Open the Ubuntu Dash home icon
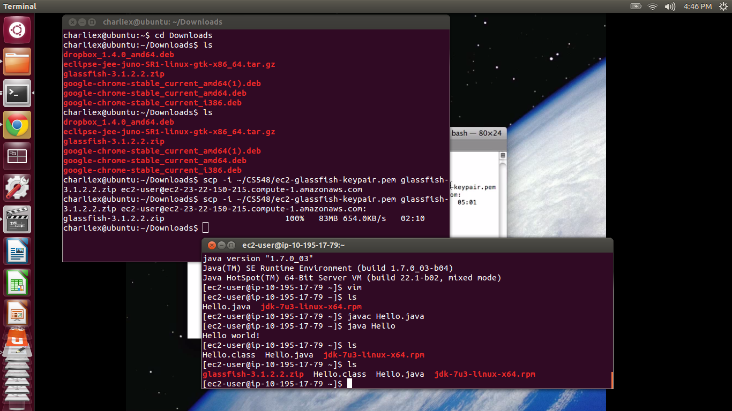Screen dimensions: 732x411 coord(17,30)
